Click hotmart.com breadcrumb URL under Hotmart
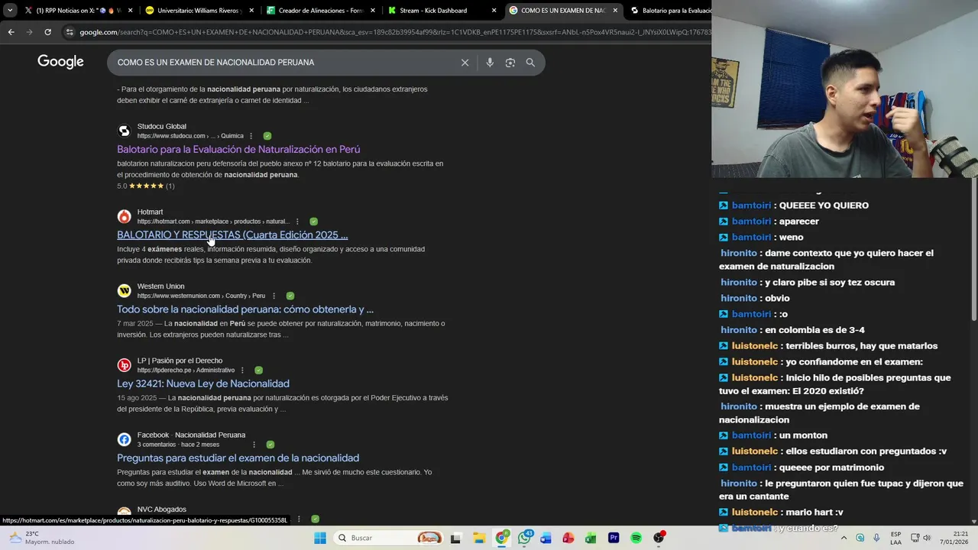The width and height of the screenshot is (978, 550). [213, 222]
